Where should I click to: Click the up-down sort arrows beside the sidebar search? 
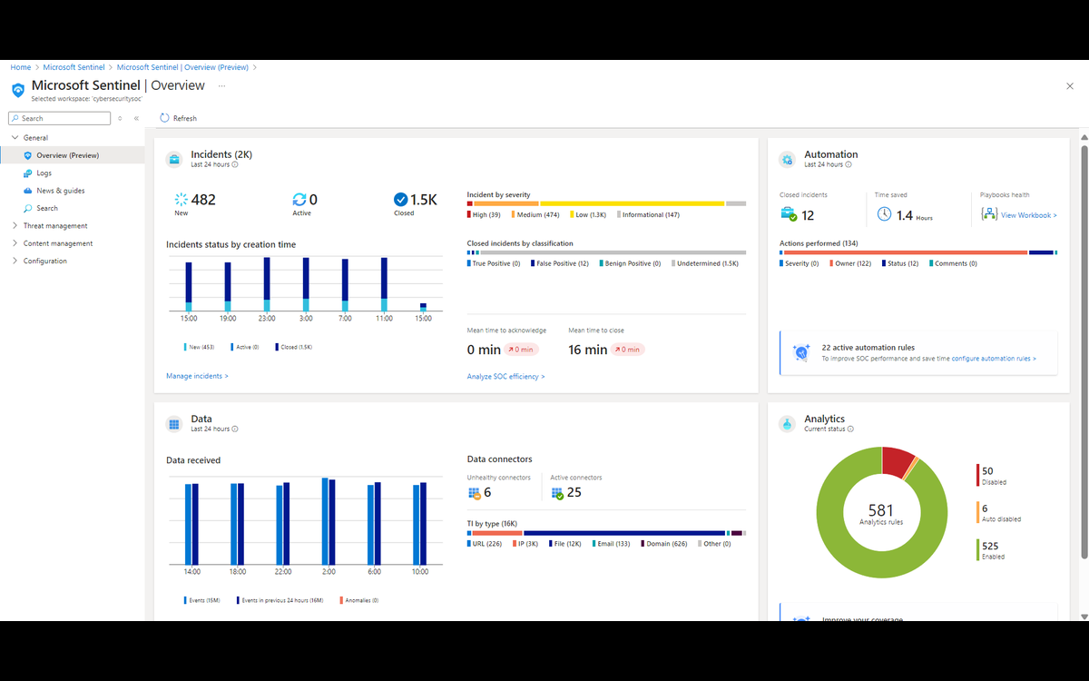click(120, 118)
